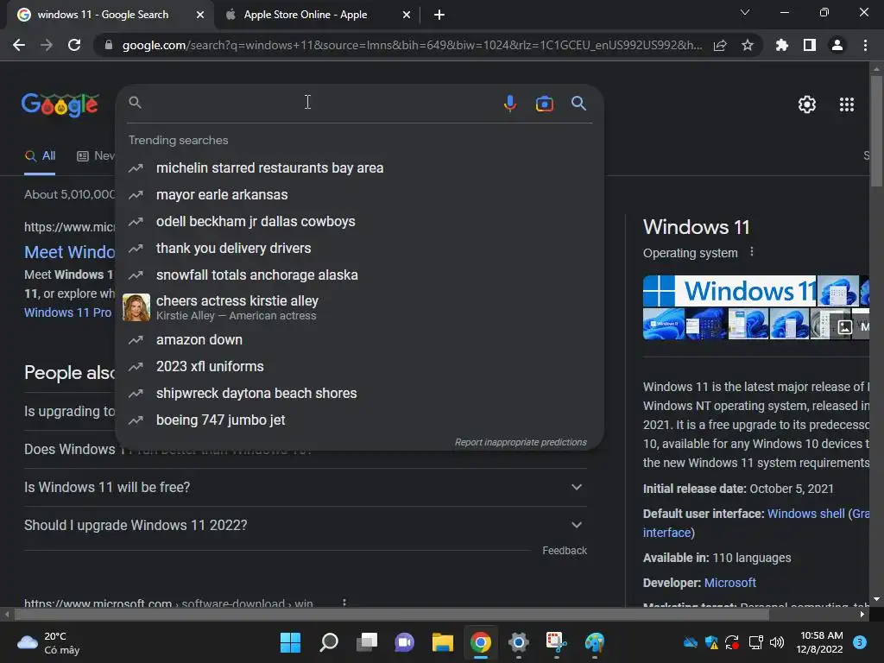Open Microsoft developer link
Viewport: 884px width, 663px height.
coord(729,583)
